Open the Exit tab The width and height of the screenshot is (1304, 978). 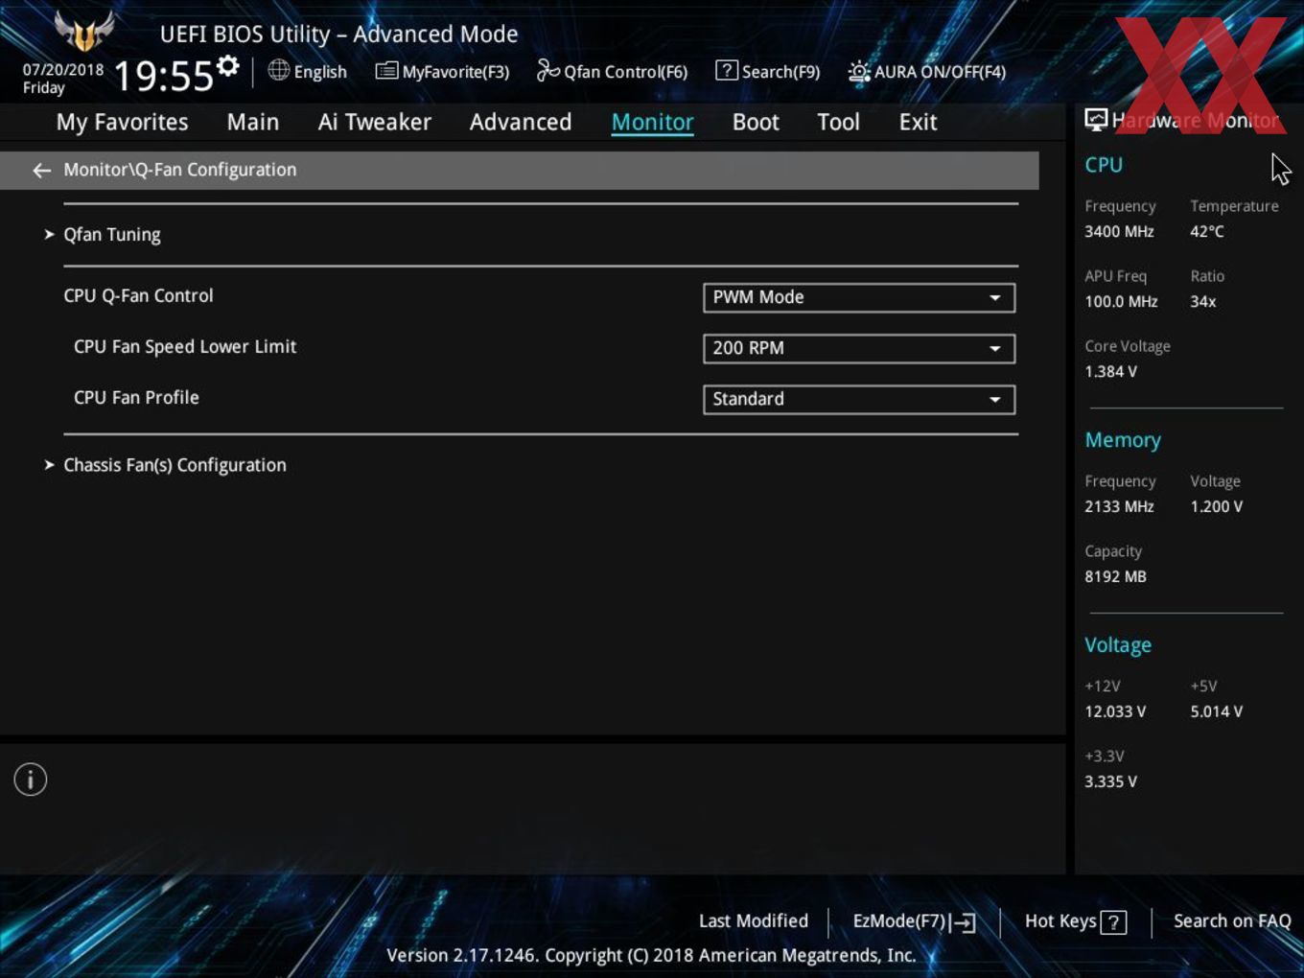pos(918,122)
